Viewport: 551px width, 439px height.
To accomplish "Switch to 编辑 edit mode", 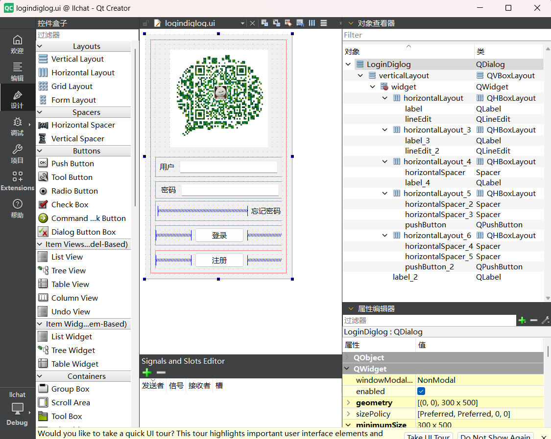I will tap(17, 71).
